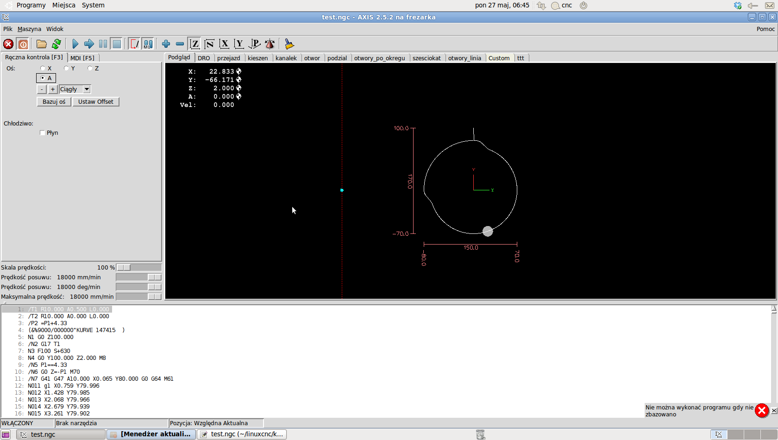Switch to DRO tab
778x440 pixels.
[x=204, y=58]
